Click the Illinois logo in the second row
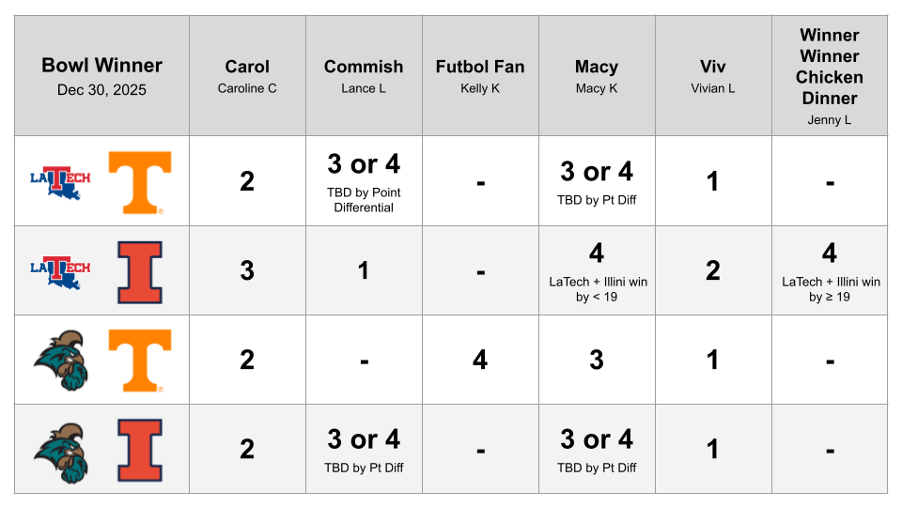Viewport: 902px width, 507px height. 140,271
